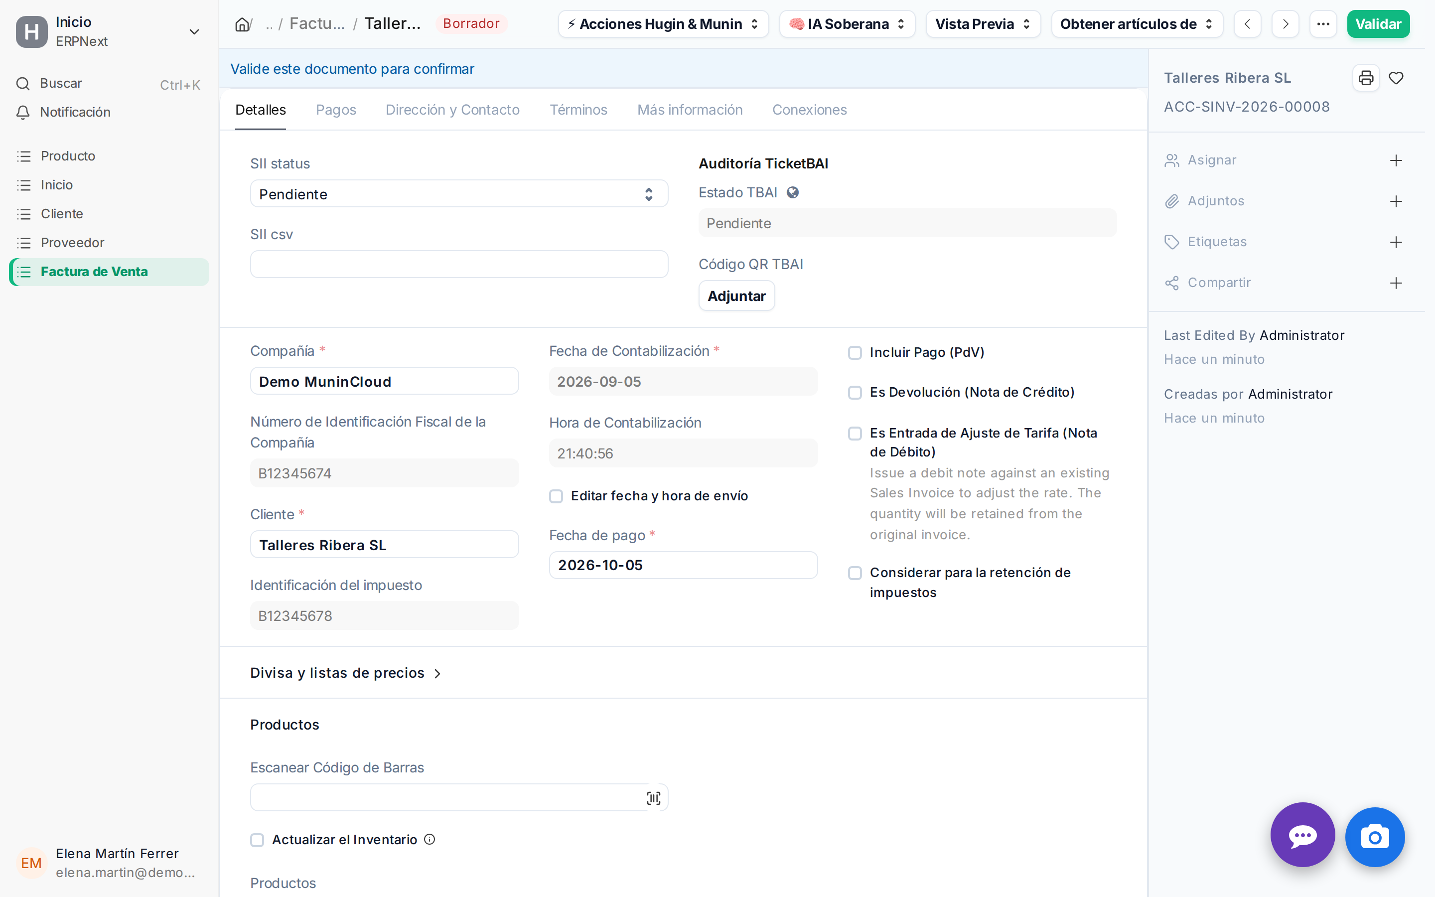Viewport: 1435px width, 897px height.
Task: Open the Conexiones tab
Action: click(x=809, y=110)
